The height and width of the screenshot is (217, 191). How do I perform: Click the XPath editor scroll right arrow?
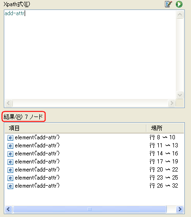point(172,103)
